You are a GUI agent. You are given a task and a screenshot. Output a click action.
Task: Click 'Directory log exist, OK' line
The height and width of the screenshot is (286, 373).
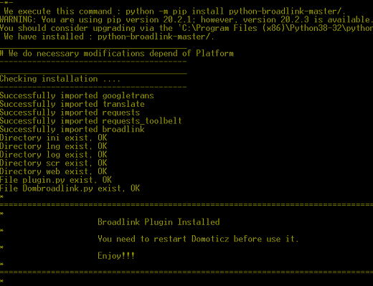(x=54, y=155)
